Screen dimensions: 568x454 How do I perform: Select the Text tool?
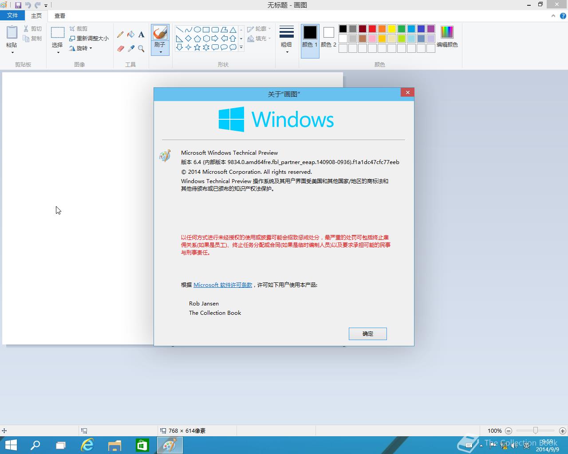click(x=141, y=35)
